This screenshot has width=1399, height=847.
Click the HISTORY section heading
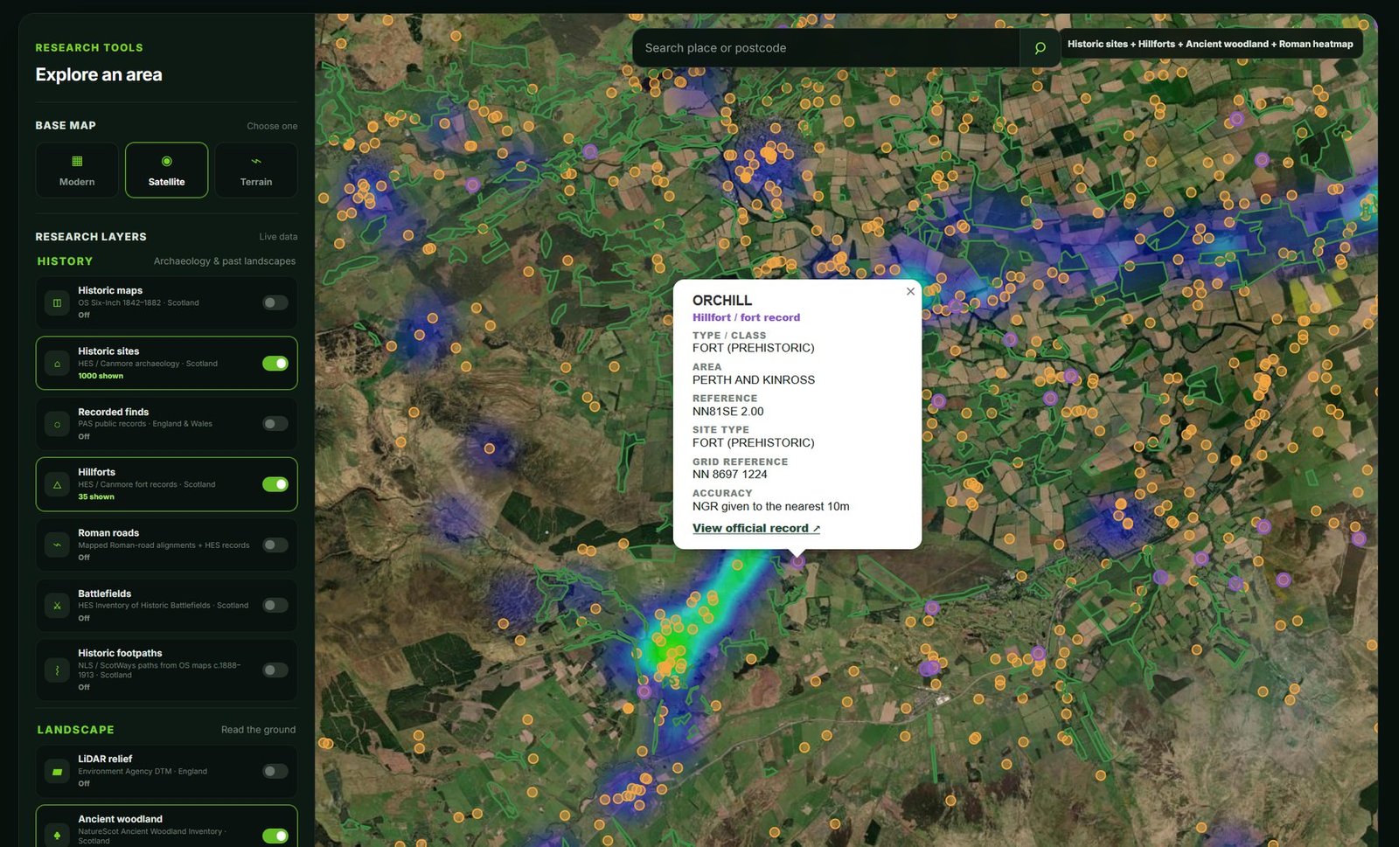click(65, 261)
